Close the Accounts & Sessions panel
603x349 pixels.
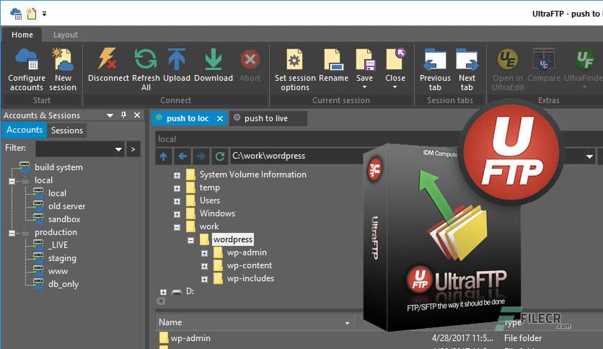137,115
